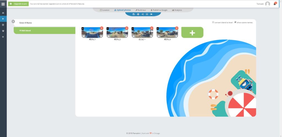Click the exit icon in the blue toolbar
The height and width of the screenshot is (137, 282).
point(151,14)
